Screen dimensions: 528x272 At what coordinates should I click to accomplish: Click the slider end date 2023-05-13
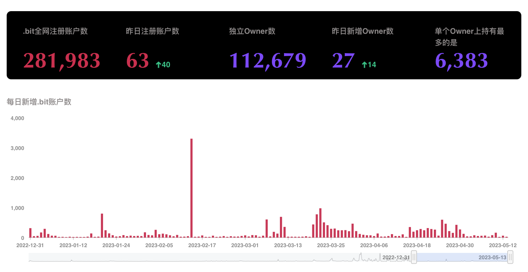(492, 257)
